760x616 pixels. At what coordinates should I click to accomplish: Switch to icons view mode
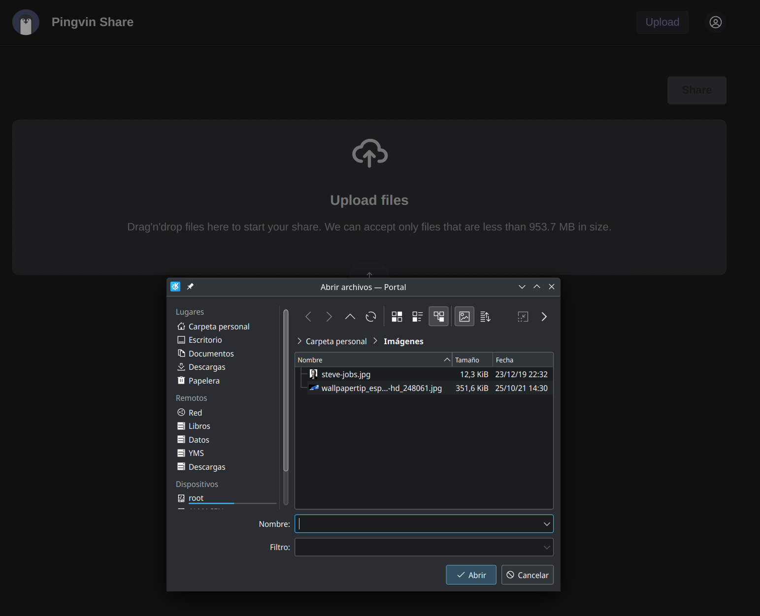point(397,317)
